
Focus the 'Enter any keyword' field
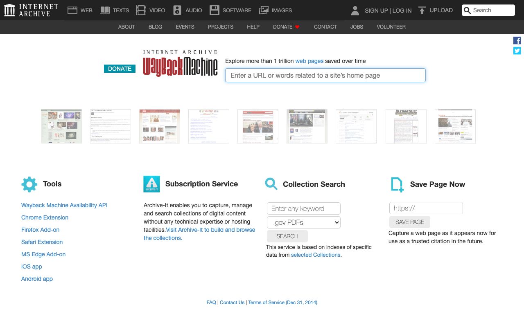pos(304,208)
